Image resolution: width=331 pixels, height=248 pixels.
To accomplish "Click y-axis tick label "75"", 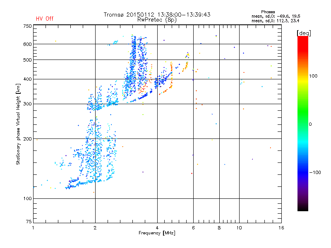I will click(29, 222).
